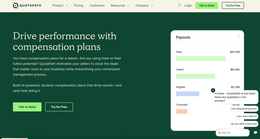Expand the Product dropdown chevron
The height and width of the screenshot is (139, 260).
point(67,6)
